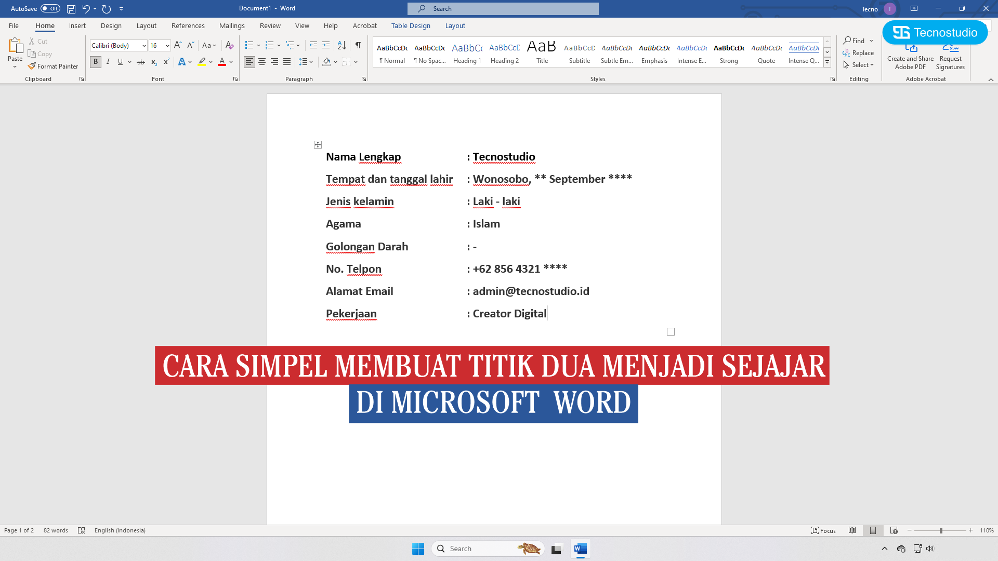The height and width of the screenshot is (561, 998).
Task: Sort the selected text
Action: (x=342, y=45)
